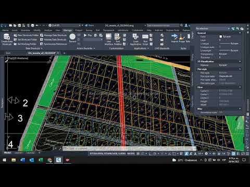Screen dimensions: 250x187
Task: Expand the Applications panel dropdown
Action: click(141, 48)
